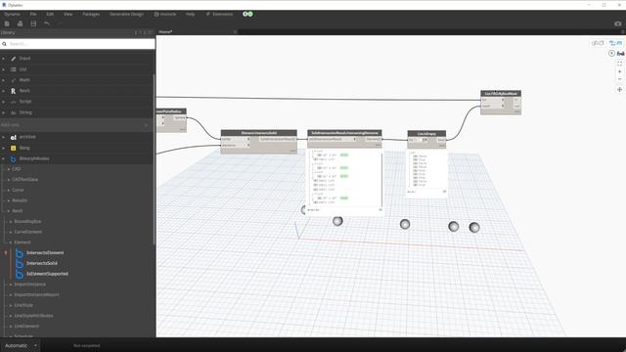Select the IsElementSupported node
Image resolution: width=626 pixels, height=352 pixels.
pos(47,274)
